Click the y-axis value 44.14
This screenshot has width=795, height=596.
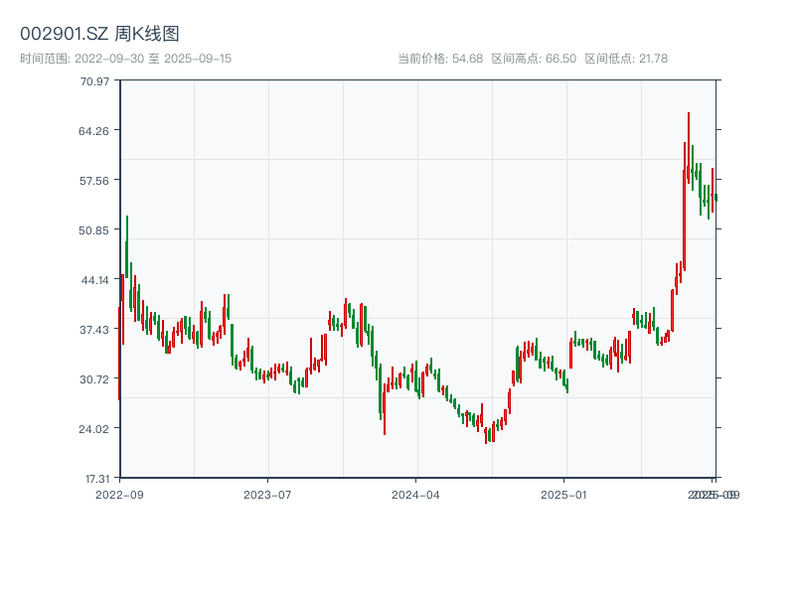tap(95, 280)
